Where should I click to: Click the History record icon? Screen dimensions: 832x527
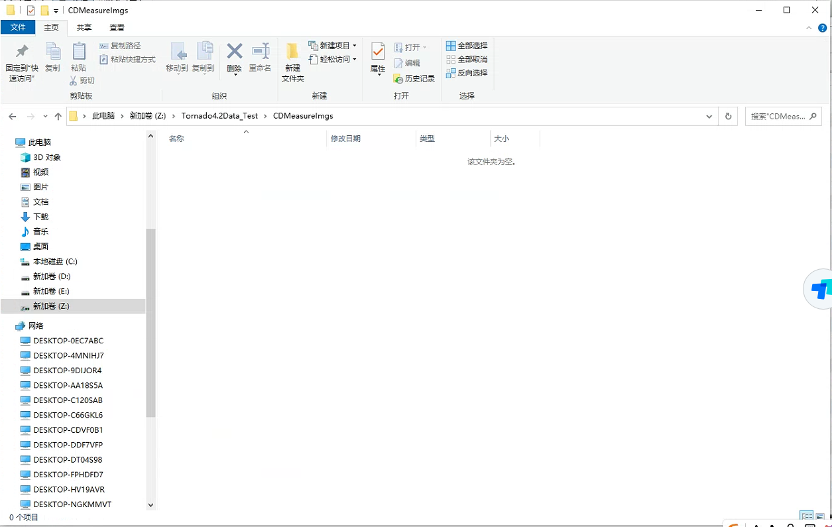pyautogui.click(x=398, y=79)
